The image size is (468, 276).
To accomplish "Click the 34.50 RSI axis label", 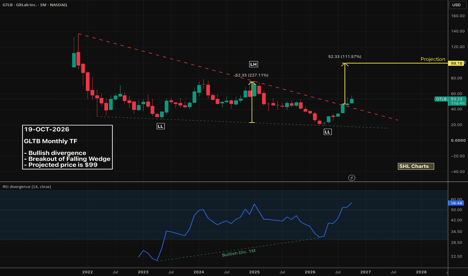I will [x=456, y=231].
